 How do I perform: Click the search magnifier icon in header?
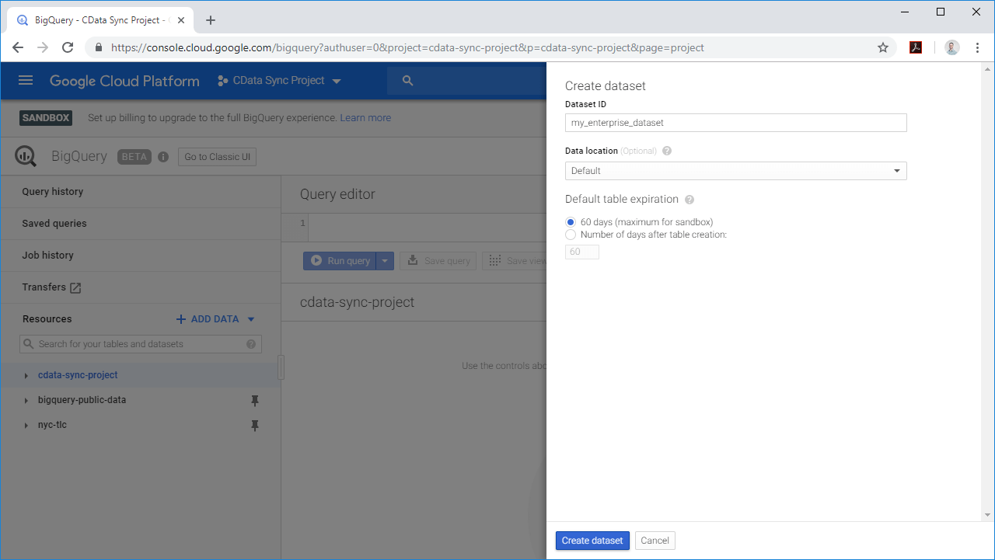(408, 81)
